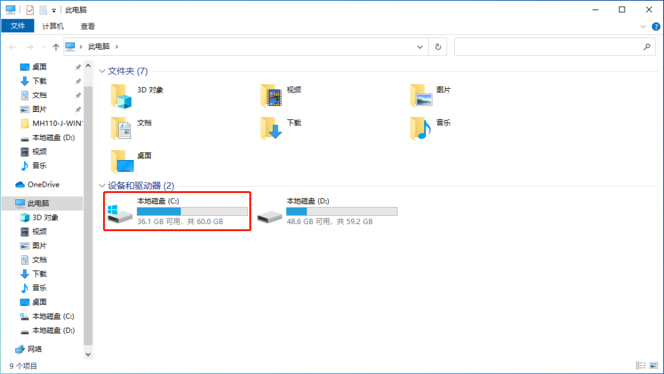
Task: Switch to large icons view in status bar
Action: point(653,366)
